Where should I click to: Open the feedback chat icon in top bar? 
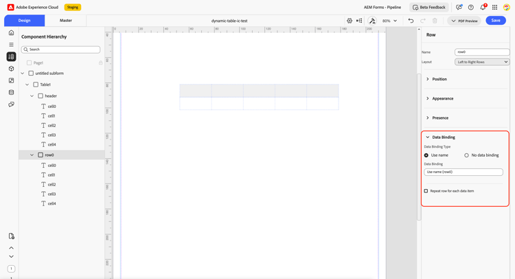tap(459, 8)
